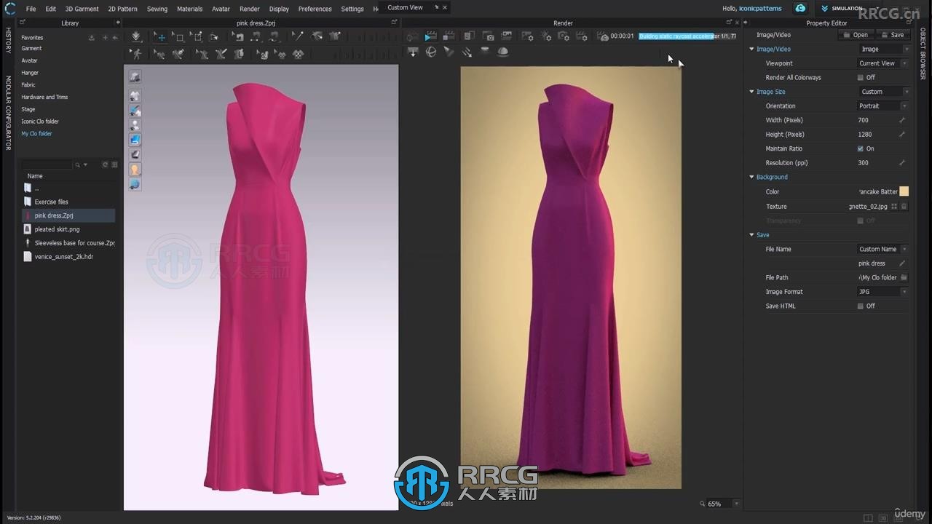The width and height of the screenshot is (932, 524).
Task: Click the pencil icon next to Resolution value
Action: (x=902, y=163)
